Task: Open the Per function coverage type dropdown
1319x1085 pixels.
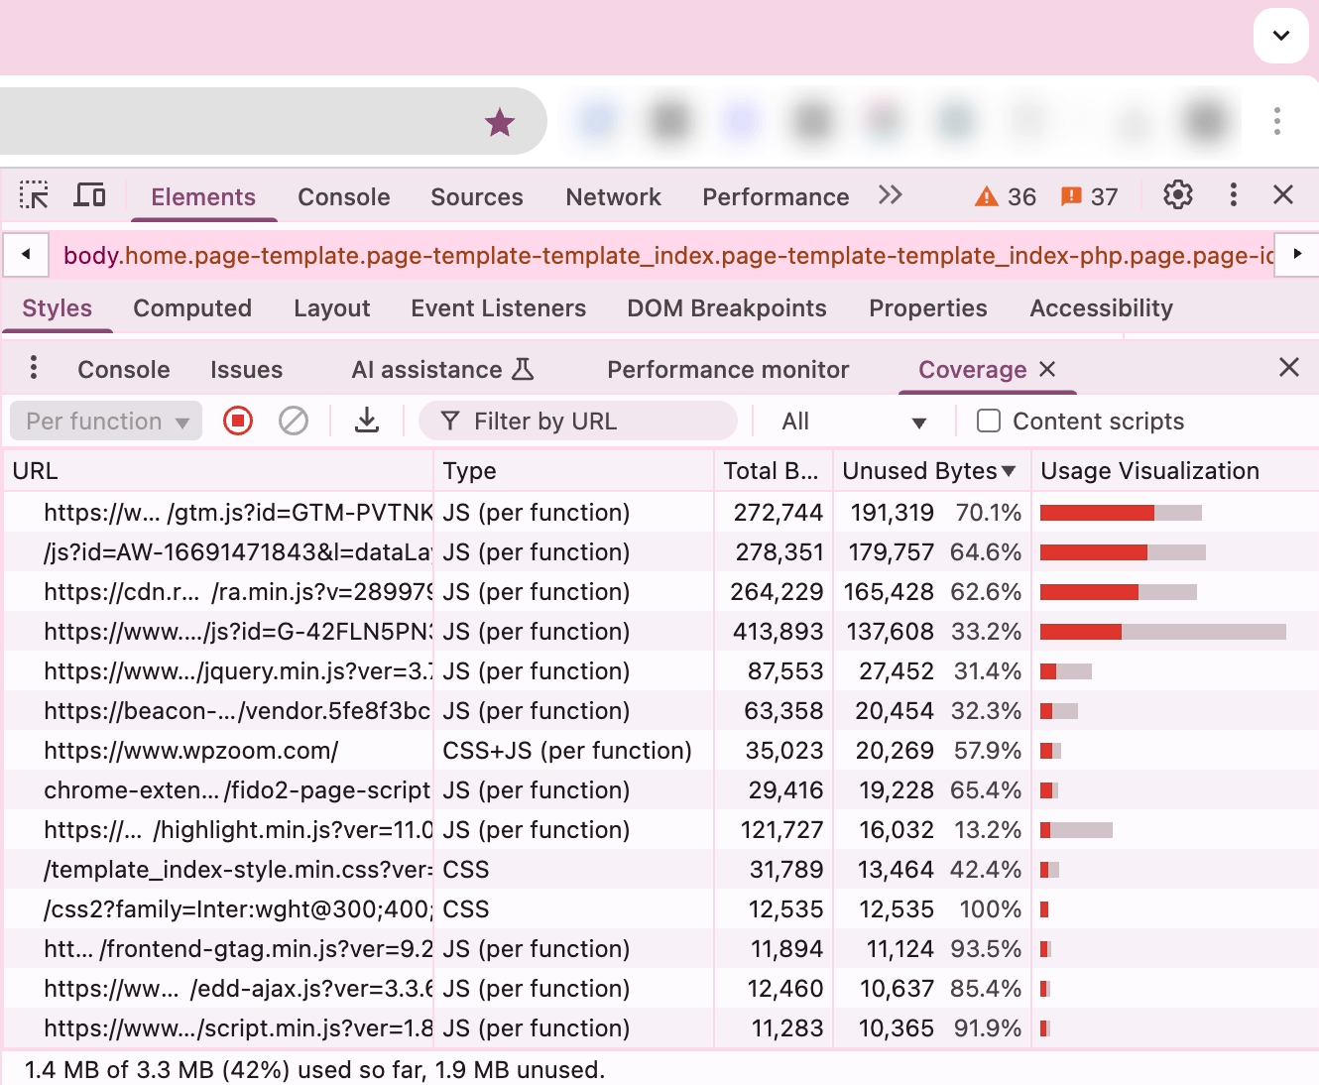Action: point(106,422)
